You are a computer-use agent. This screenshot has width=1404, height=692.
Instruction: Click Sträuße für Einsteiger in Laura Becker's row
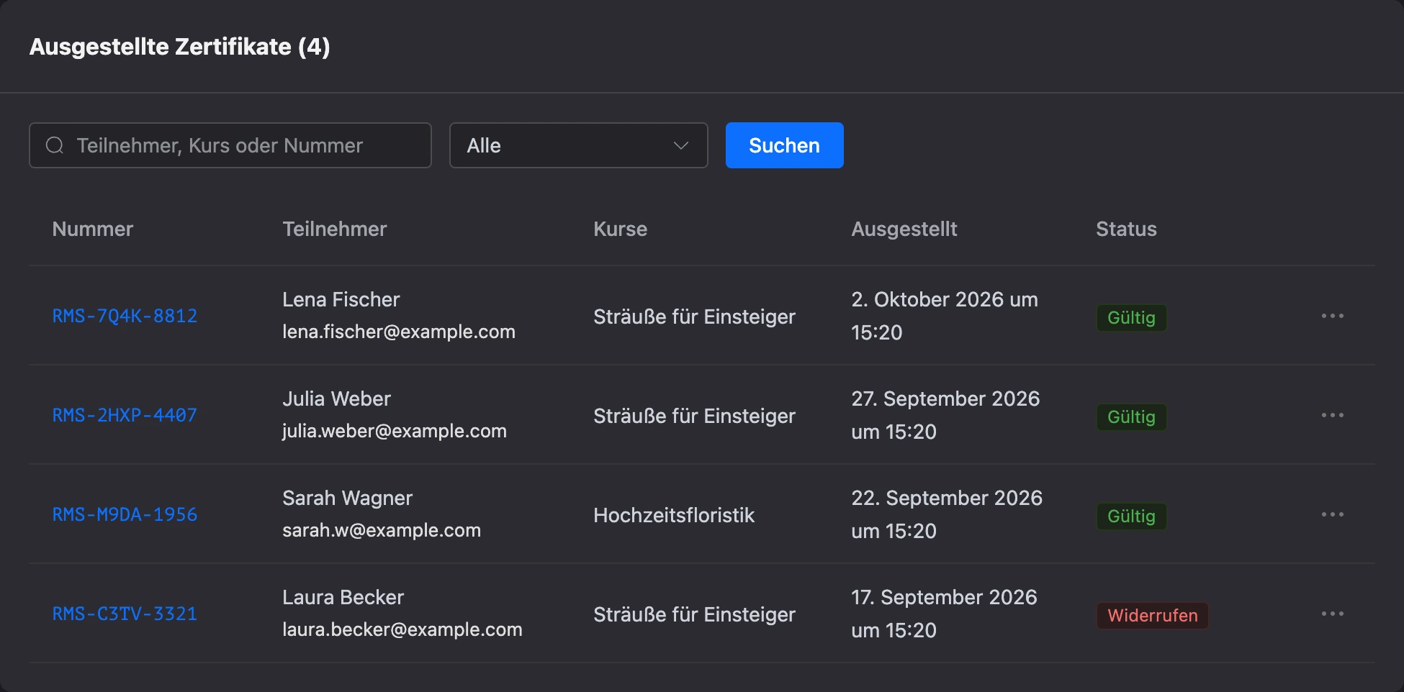[694, 614]
